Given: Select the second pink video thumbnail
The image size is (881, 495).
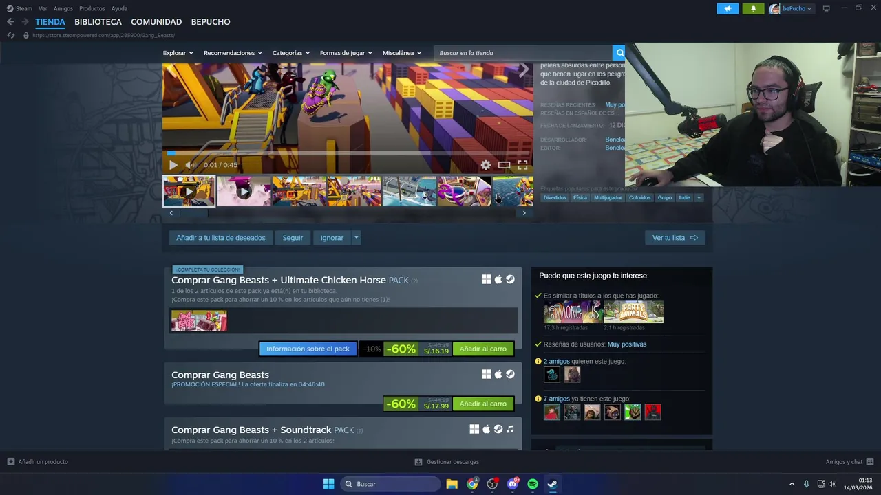Looking at the screenshot, I should 244,191.
